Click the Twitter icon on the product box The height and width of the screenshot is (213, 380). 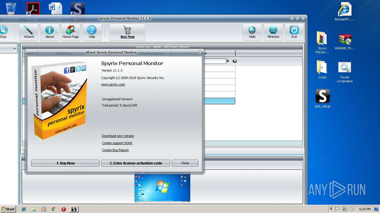click(x=78, y=69)
